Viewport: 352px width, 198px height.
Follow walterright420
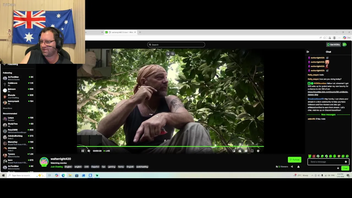pos(295,159)
